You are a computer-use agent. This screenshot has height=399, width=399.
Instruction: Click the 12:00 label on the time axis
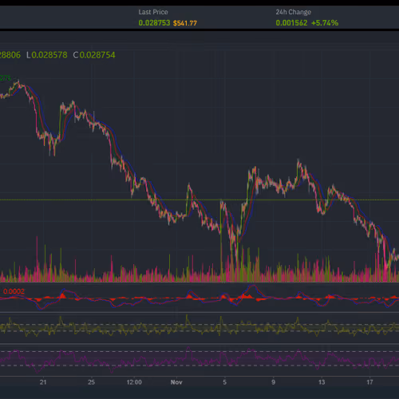tap(134, 382)
